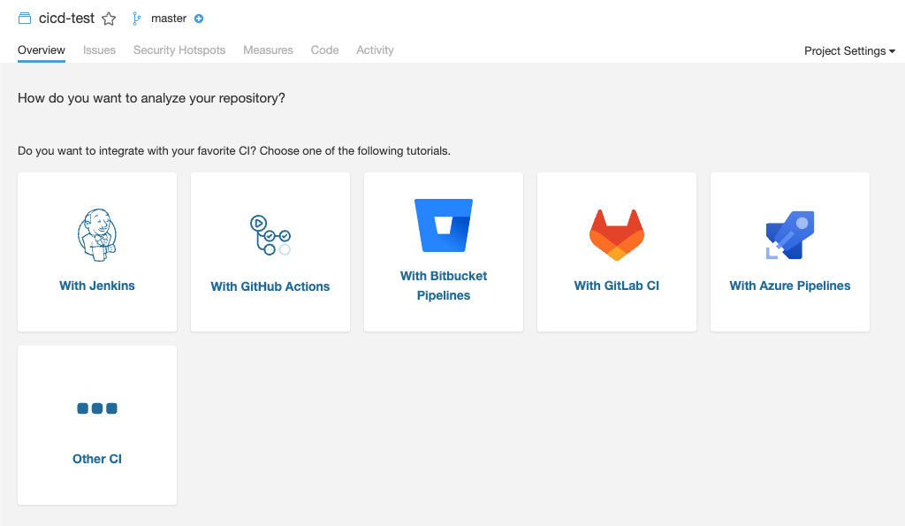Click the 'favorite CI' instruction text
905x526 pixels.
(x=233, y=150)
